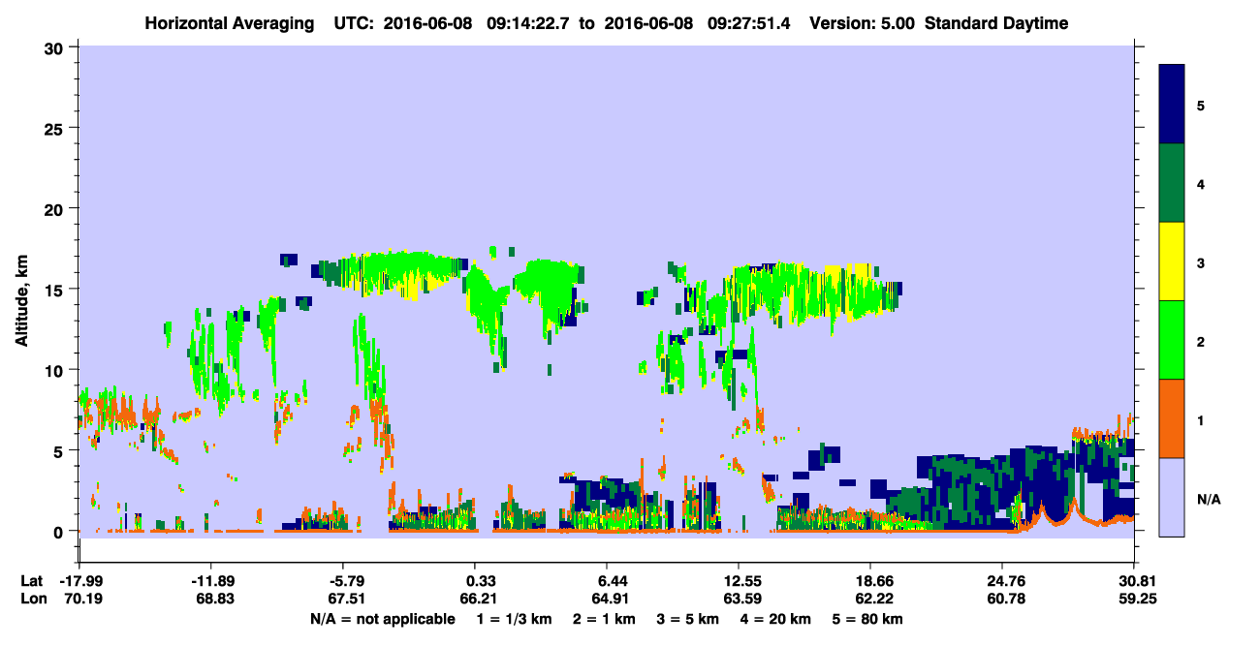The width and height of the screenshot is (1260, 646).
Task: Click 'Standard Daytime' in the title
Action: point(996,23)
